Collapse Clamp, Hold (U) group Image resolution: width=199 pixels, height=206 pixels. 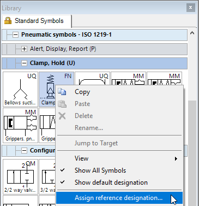coord(24,63)
